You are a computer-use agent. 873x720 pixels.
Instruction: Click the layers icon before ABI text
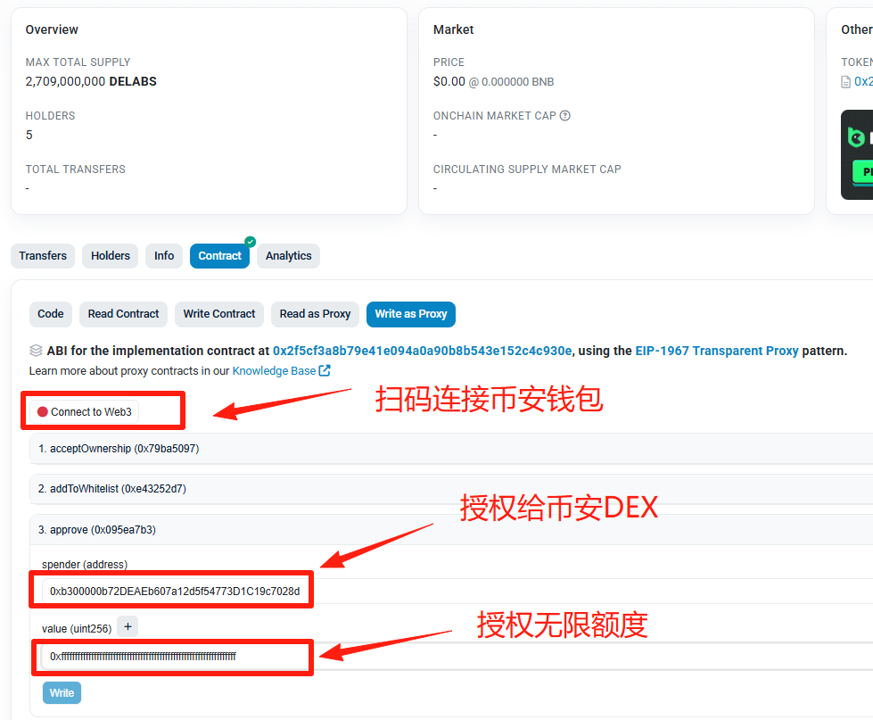36,351
